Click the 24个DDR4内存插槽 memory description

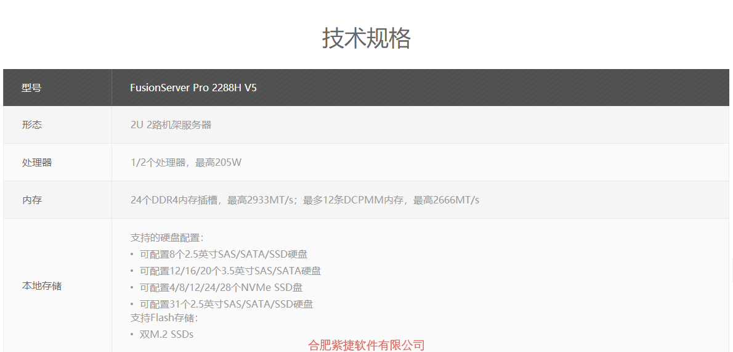pos(305,200)
